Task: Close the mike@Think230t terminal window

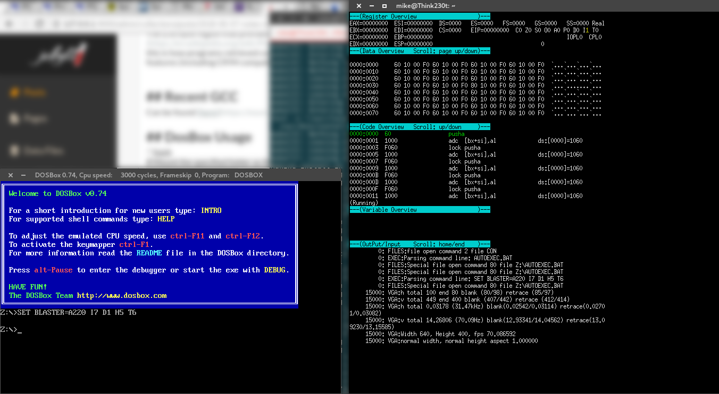Action: pyautogui.click(x=358, y=5)
